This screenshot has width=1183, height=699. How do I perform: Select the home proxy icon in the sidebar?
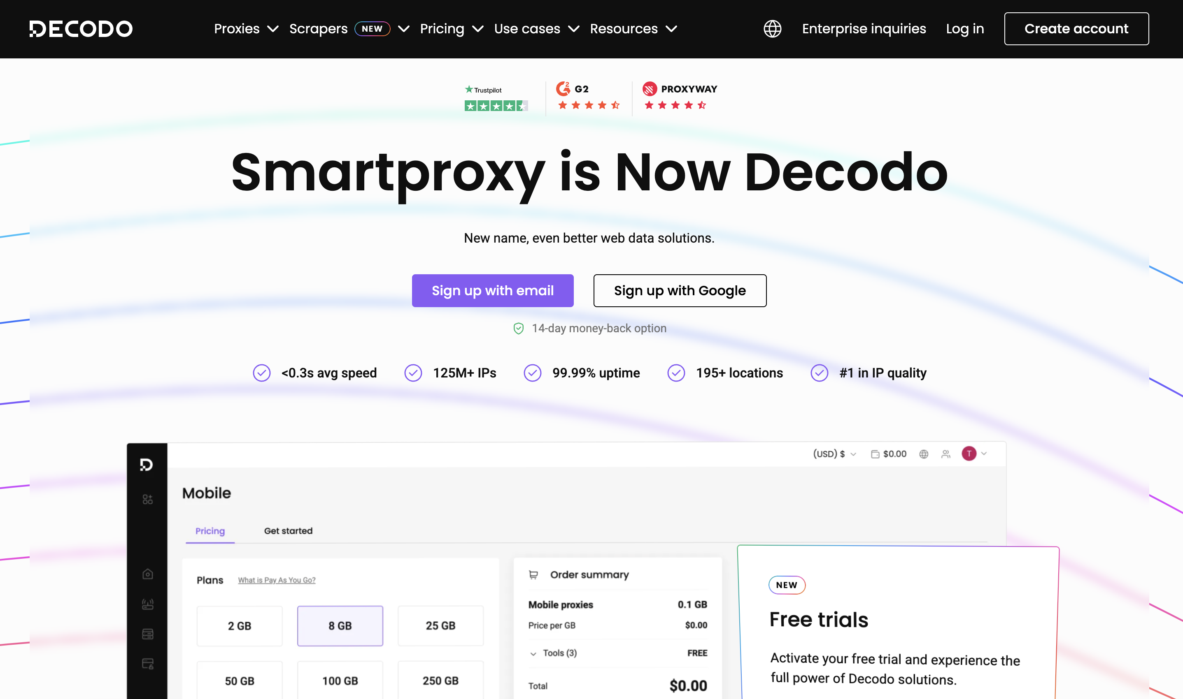(147, 574)
